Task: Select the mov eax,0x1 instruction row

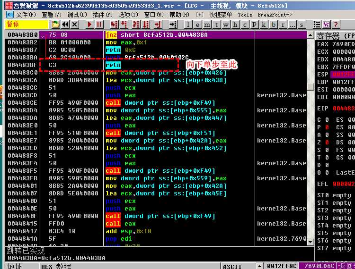Action: pyautogui.click(x=156, y=42)
